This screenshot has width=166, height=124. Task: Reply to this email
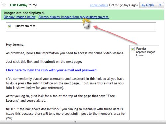[x=148, y=5]
